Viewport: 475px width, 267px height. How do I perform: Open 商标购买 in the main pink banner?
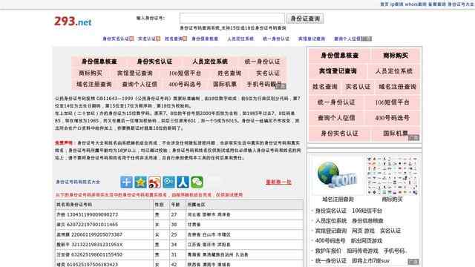[x=91, y=73]
